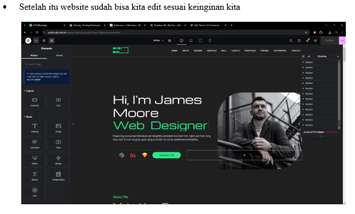Click the Search Widget input field
Screen dimensions: 355x214
(x=47, y=64)
